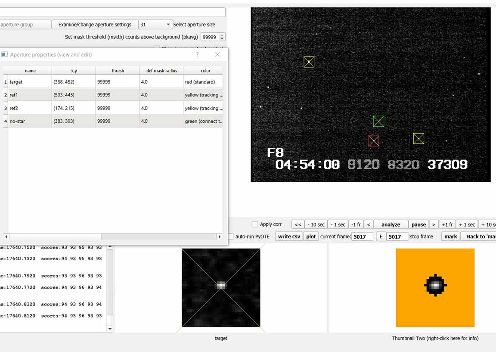Click the 'E' button beside stop frame
The height and width of the screenshot is (352, 496).
tap(381, 237)
